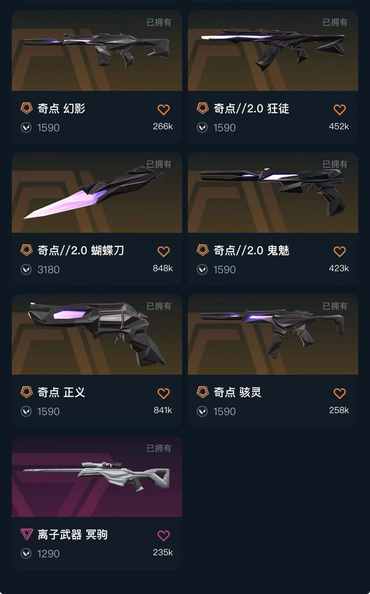Tap pink heart on 离子武器 冥驹
Image resolution: width=370 pixels, height=594 pixels.
[163, 535]
